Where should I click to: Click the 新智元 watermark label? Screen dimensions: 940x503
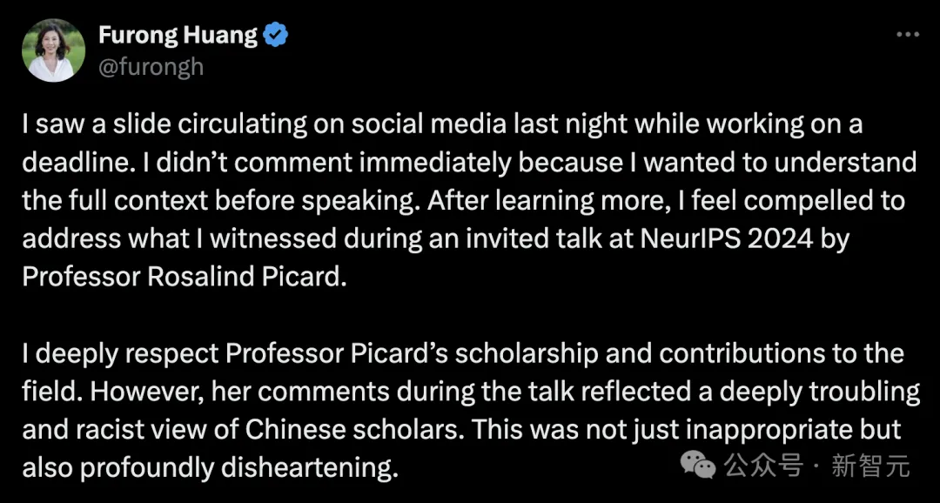point(869,466)
